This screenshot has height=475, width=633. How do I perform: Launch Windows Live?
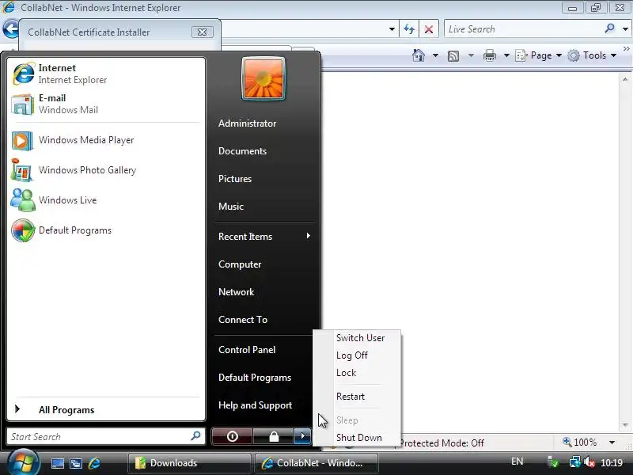click(x=106, y=200)
